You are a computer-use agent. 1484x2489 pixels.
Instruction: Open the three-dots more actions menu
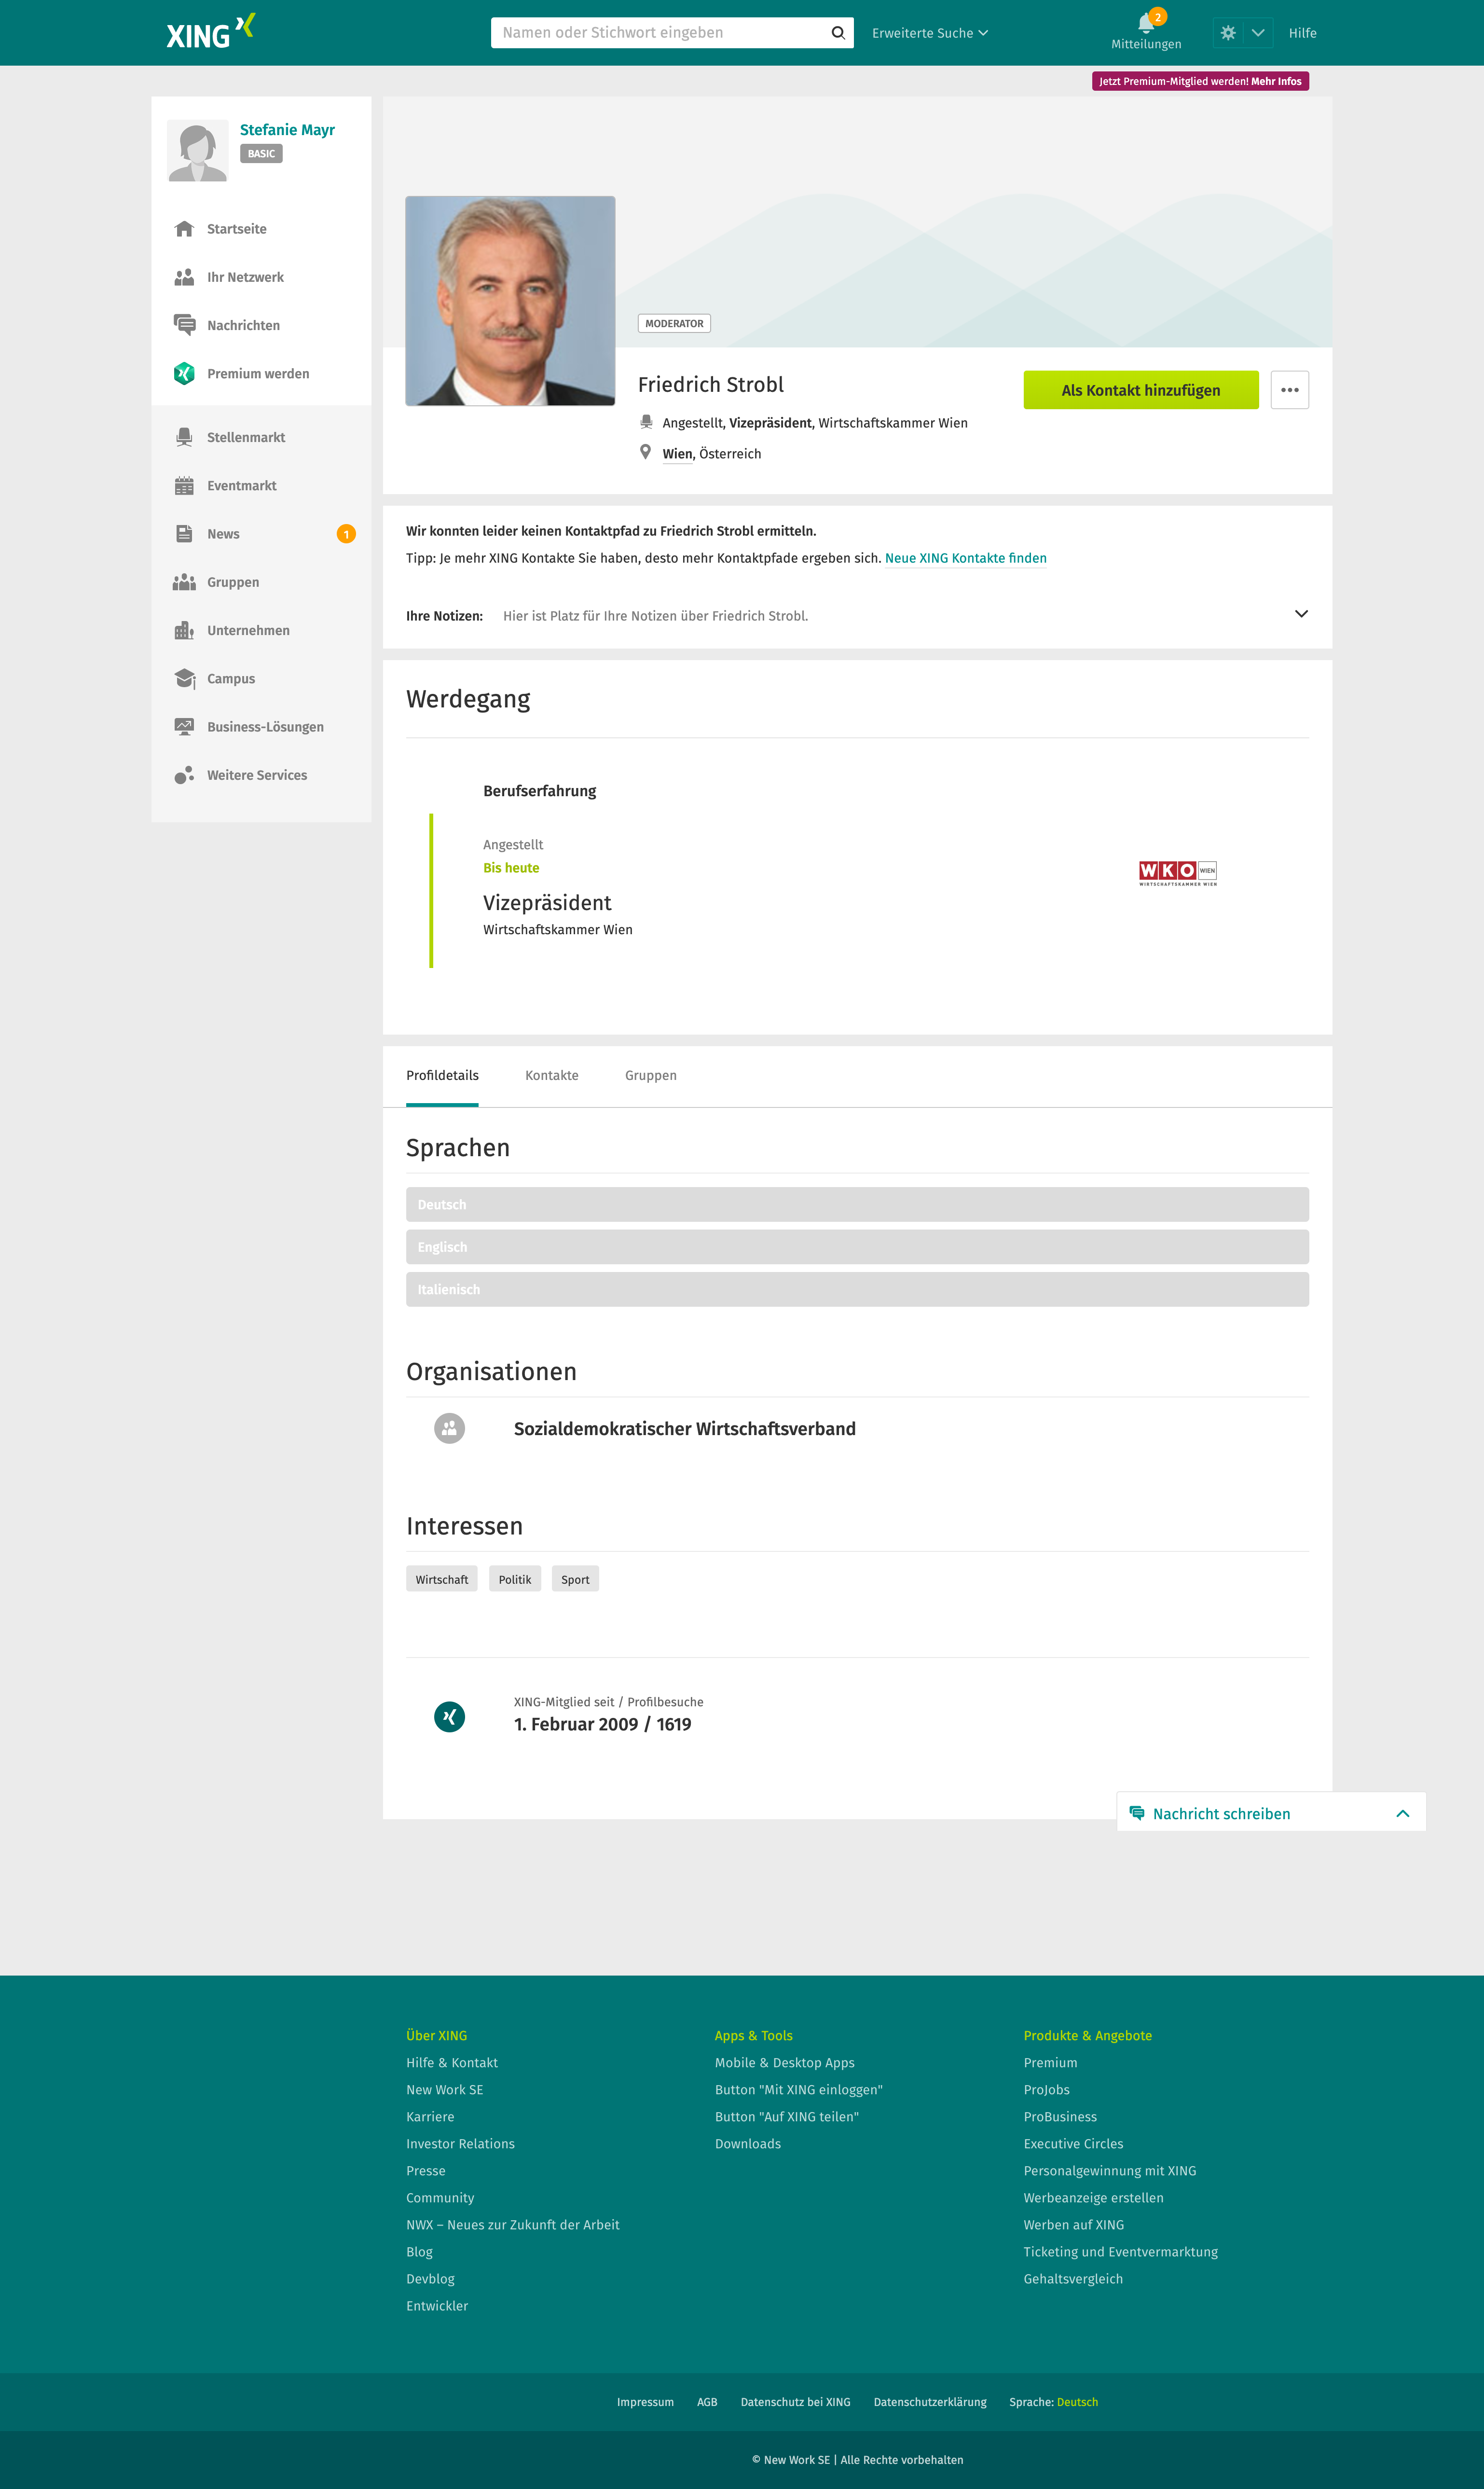1290,390
